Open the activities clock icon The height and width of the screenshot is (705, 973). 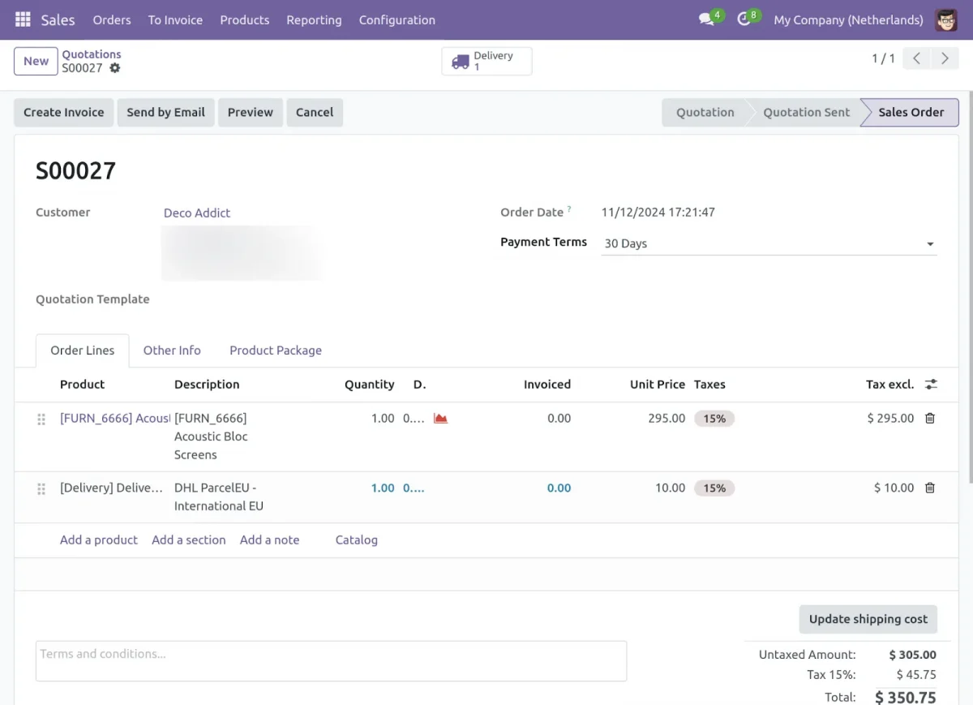(x=744, y=19)
